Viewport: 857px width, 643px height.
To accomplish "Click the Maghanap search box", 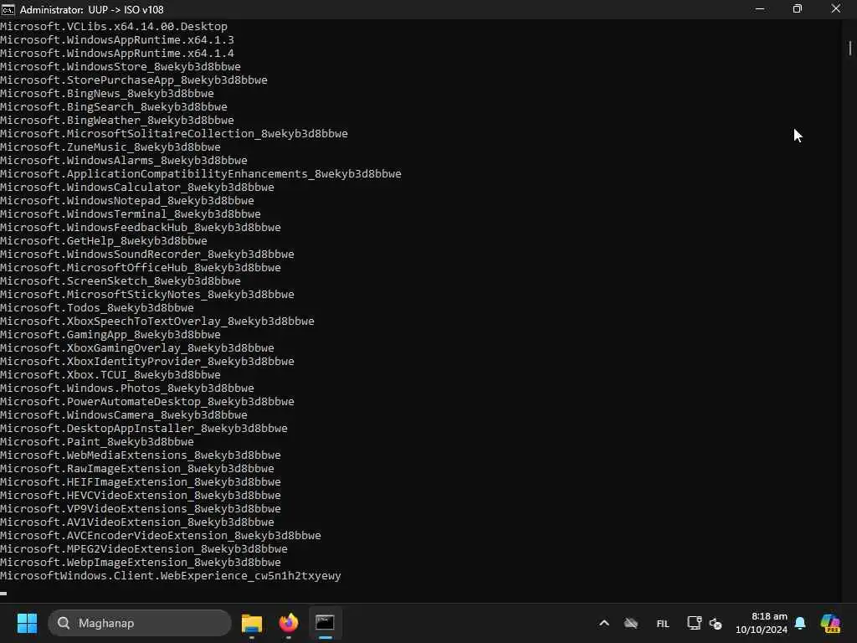I will pyautogui.click(x=140, y=623).
